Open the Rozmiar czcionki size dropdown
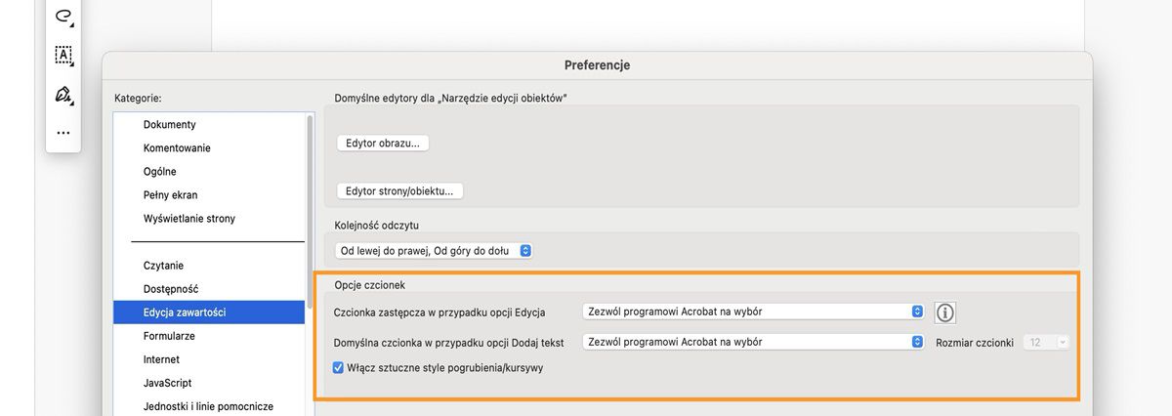This screenshot has height=416, width=1172. 1046,342
